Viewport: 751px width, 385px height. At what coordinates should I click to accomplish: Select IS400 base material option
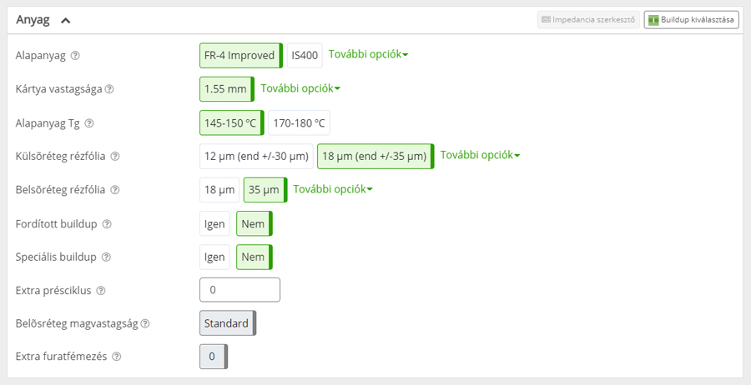click(305, 56)
